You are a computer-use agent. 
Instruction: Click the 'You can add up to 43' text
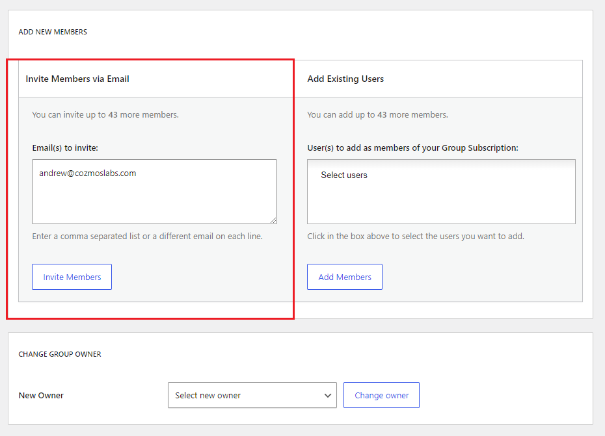[377, 115]
